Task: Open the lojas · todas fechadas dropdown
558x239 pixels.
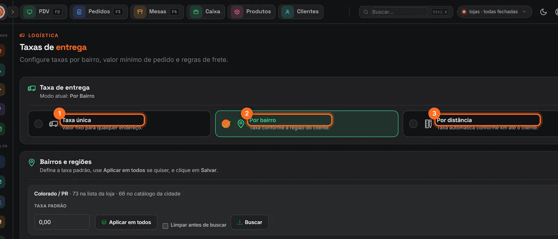Action: [x=495, y=12]
